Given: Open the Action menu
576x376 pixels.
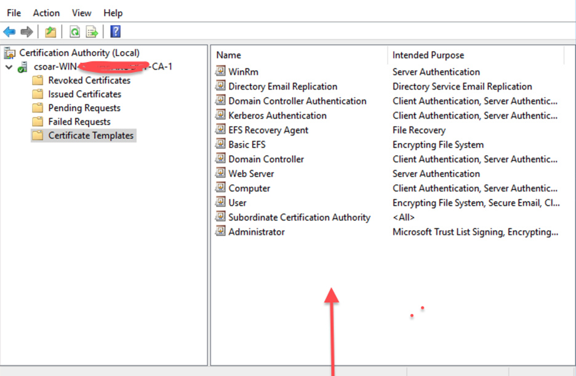Looking at the screenshot, I should 46,12.
